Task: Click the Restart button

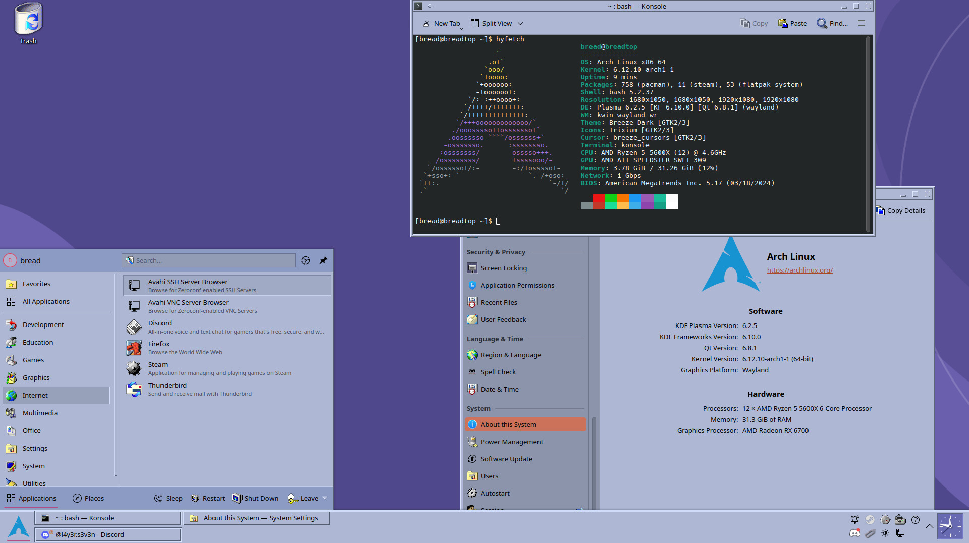Action: click(208, 498)
